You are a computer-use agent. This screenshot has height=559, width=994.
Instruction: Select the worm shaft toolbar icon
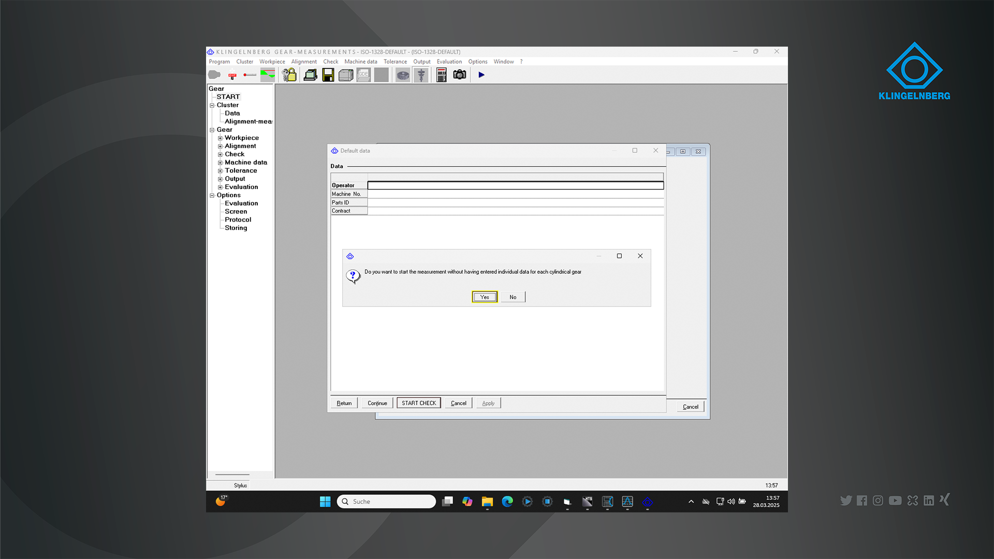tap(421, 75)
